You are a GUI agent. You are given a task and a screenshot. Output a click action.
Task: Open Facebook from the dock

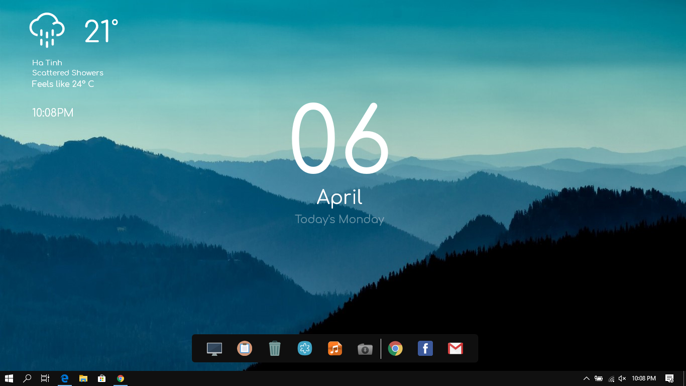pyautogui.click(x=425, y=348)
